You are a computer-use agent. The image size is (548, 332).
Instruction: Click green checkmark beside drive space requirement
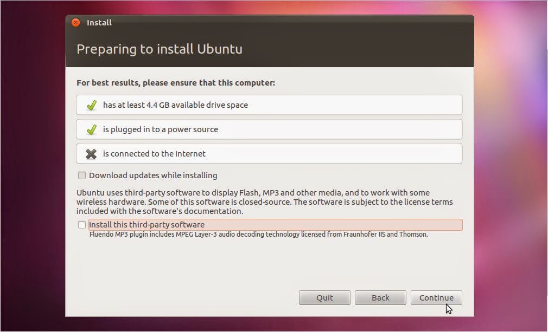point(92,105)
